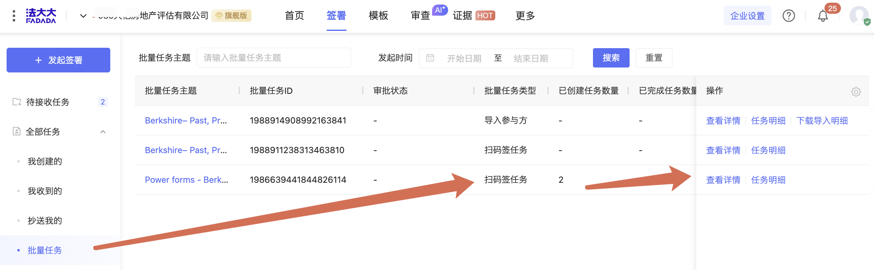Image resolution: width=874 pixels, height=270 pixels.
Task: Click the 发起签署 button
Action: pos(58,60)
